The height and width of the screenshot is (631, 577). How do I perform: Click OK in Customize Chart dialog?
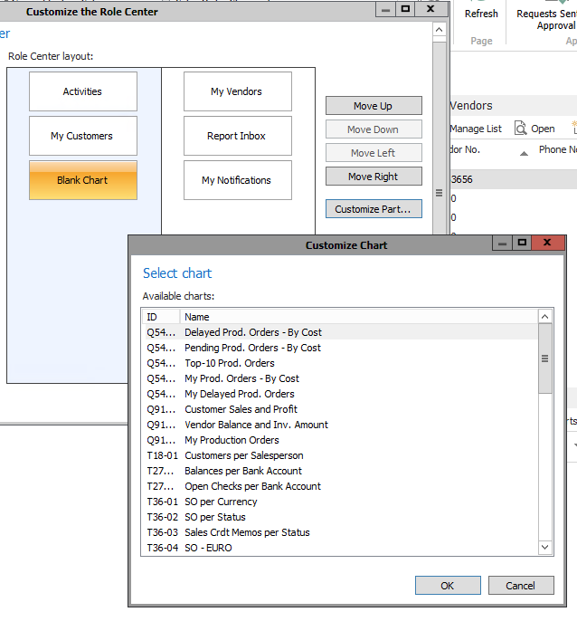[x=447, y=586]
